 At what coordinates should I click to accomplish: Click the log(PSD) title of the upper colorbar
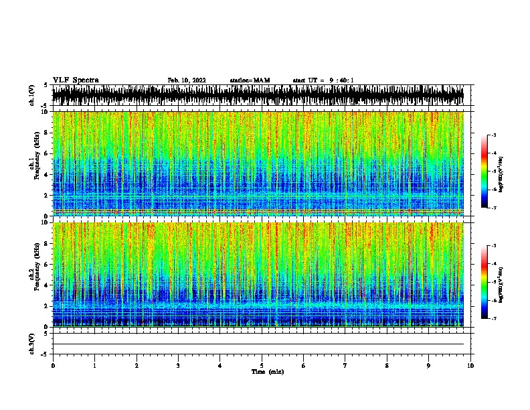(501, 174)
